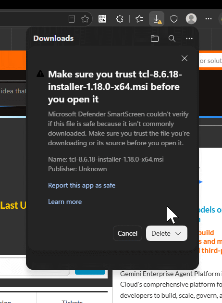Close the SmartScreen warning dialog
This screenshot has width=222, height=303.
[x=185, y=58]
